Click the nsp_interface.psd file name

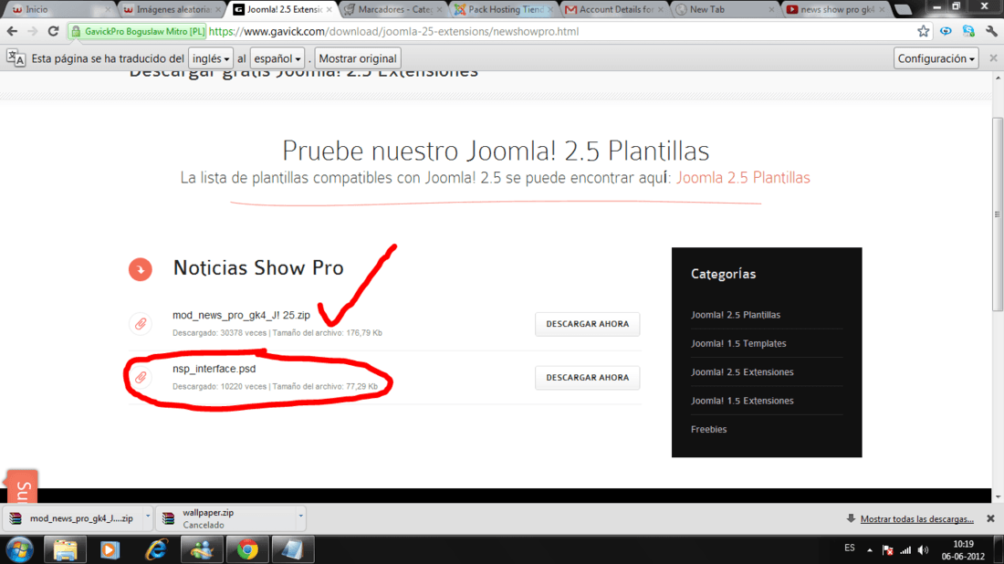pyautogui.click(x=214, y=369)
